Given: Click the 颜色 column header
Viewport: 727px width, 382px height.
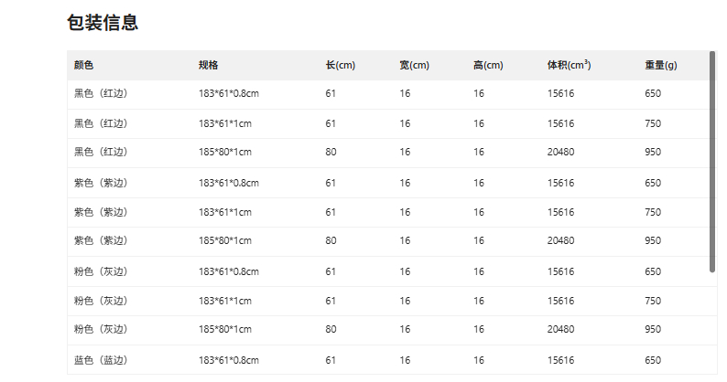Looking at the screenshot, I should (x=83, y=66).
